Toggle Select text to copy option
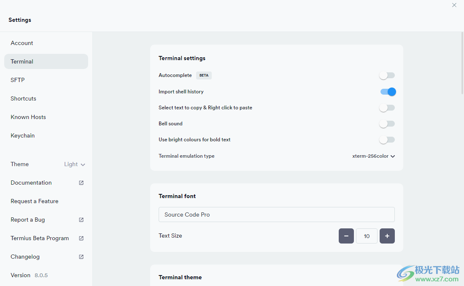This screenshot has width=464, height=286. click(x=387, y=108)
